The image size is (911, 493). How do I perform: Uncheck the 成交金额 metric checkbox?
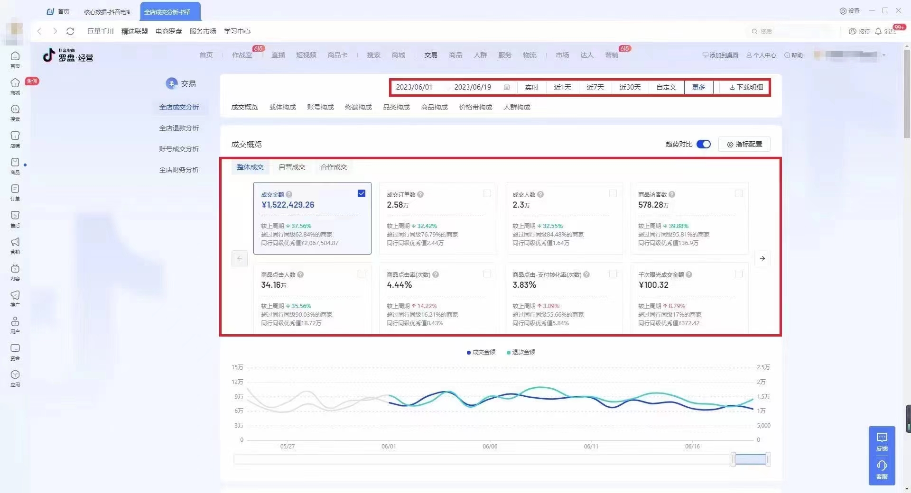[x=362, y=193]
